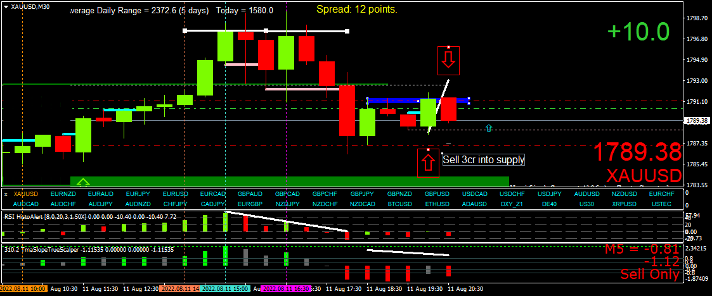Click the Spread: 12 points label

click(x=357, y=9)
